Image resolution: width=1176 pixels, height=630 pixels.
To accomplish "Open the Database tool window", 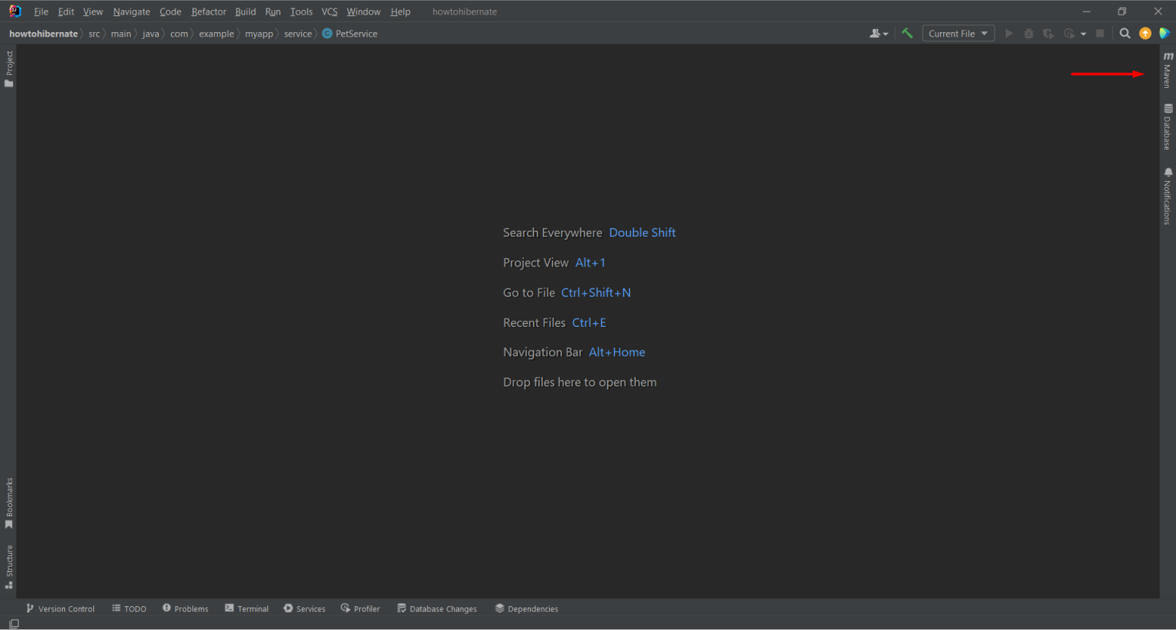I will [x=1168, y=127].
